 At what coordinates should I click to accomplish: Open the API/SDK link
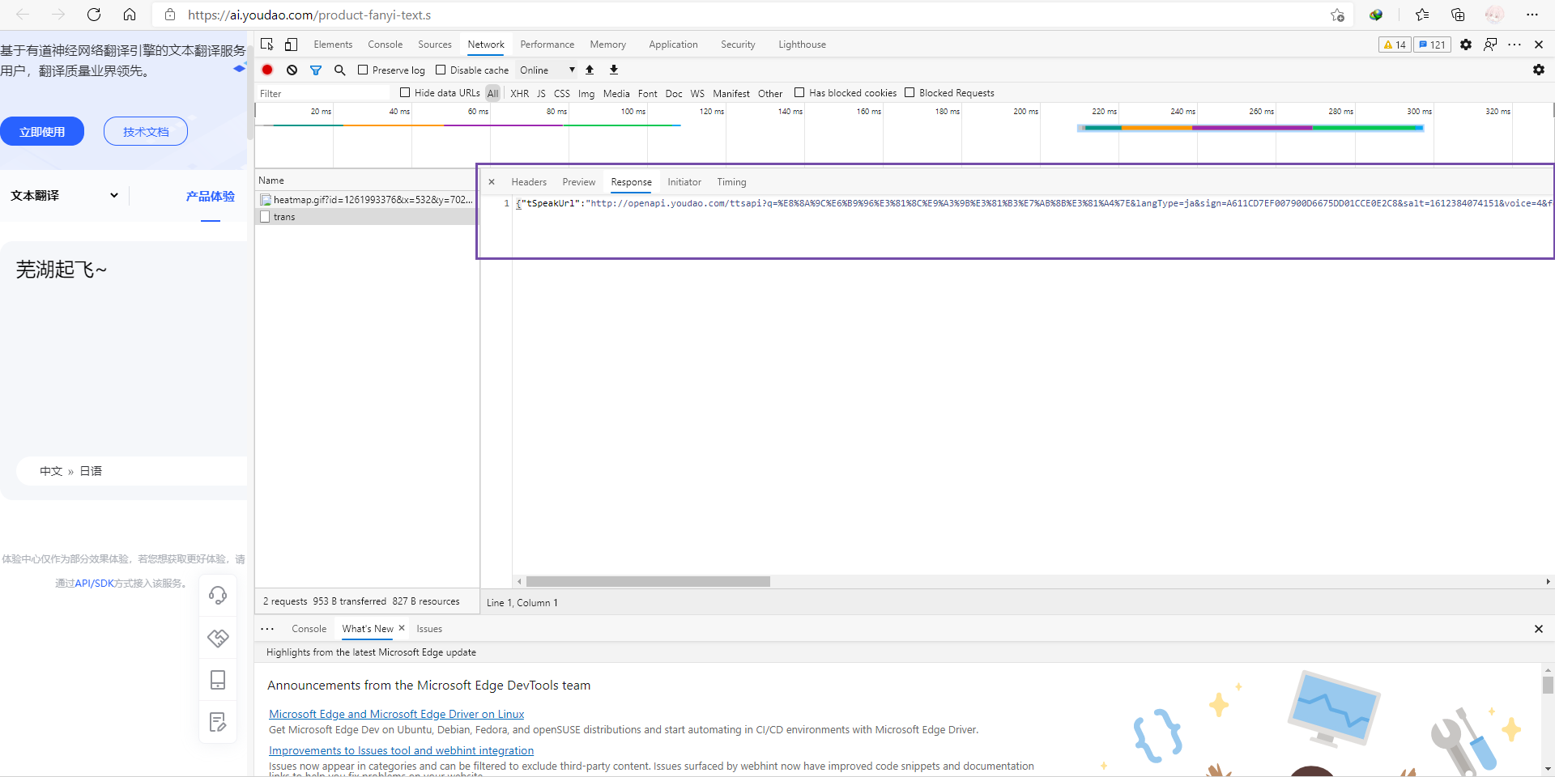[x=95, y=583]
